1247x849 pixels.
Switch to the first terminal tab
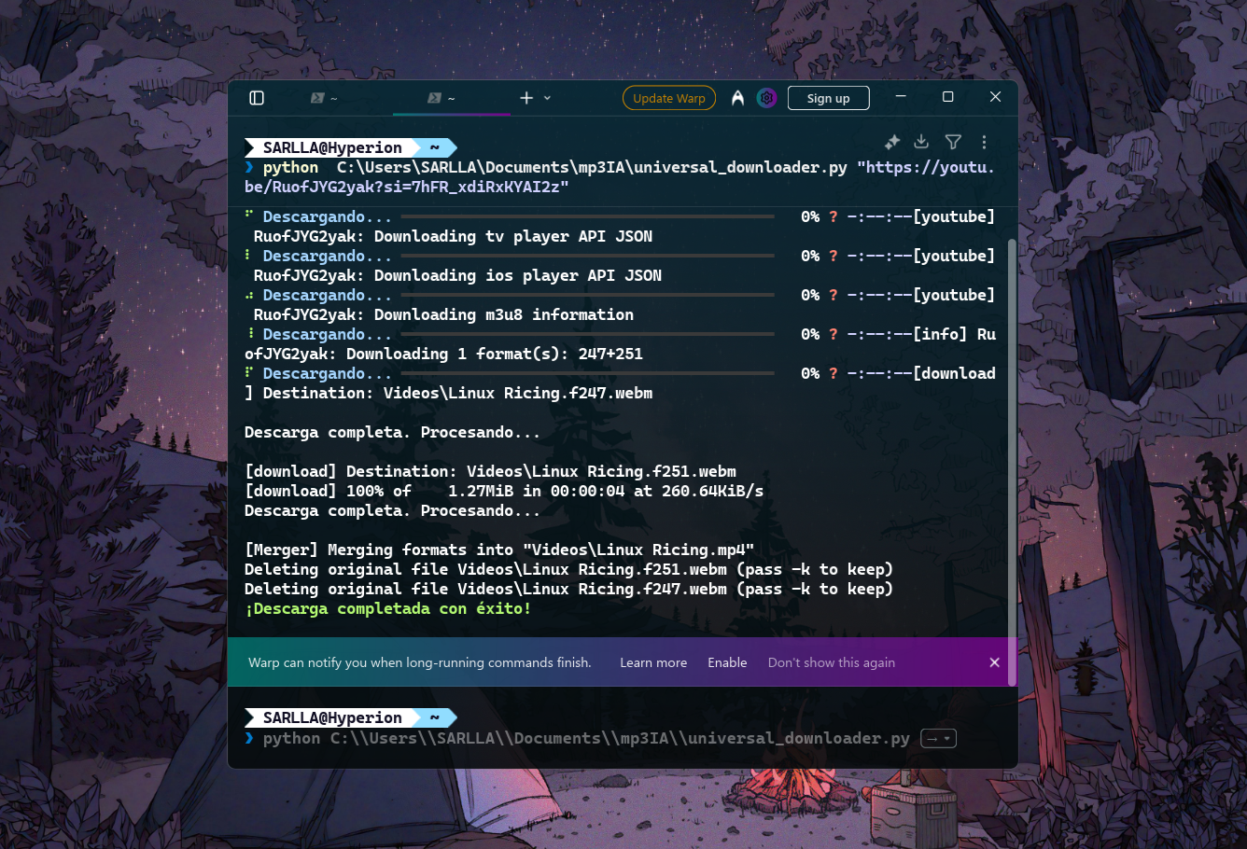coord(324,98)
